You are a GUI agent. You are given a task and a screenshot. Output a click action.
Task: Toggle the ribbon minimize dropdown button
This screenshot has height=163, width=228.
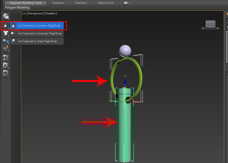tap(127, 3)
